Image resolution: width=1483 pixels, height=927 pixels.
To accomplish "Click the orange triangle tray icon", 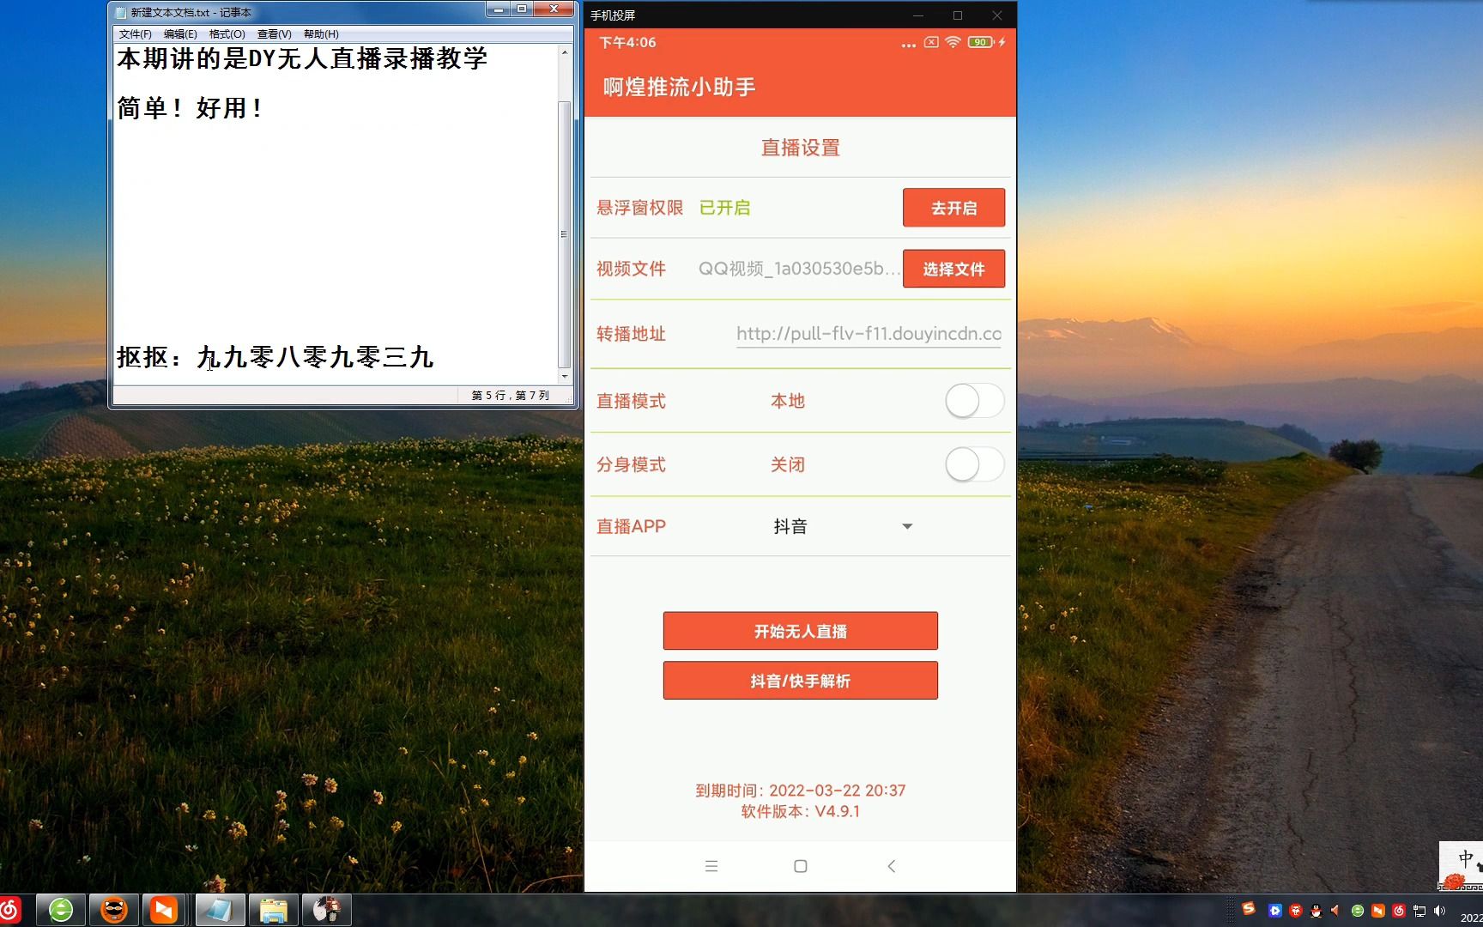I will point(1335,911).
